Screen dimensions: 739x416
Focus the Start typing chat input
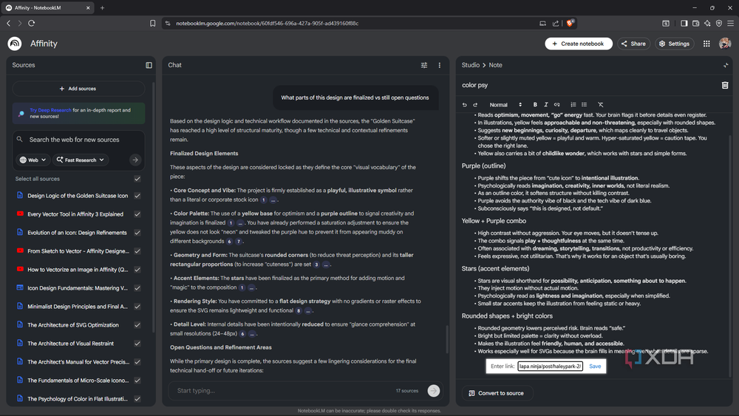point(283,391)
